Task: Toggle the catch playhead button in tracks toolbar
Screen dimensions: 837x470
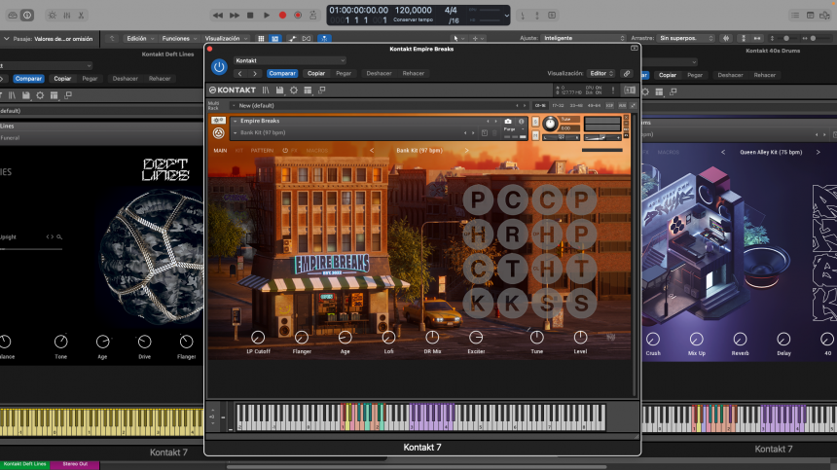Action: click(324, 38)
